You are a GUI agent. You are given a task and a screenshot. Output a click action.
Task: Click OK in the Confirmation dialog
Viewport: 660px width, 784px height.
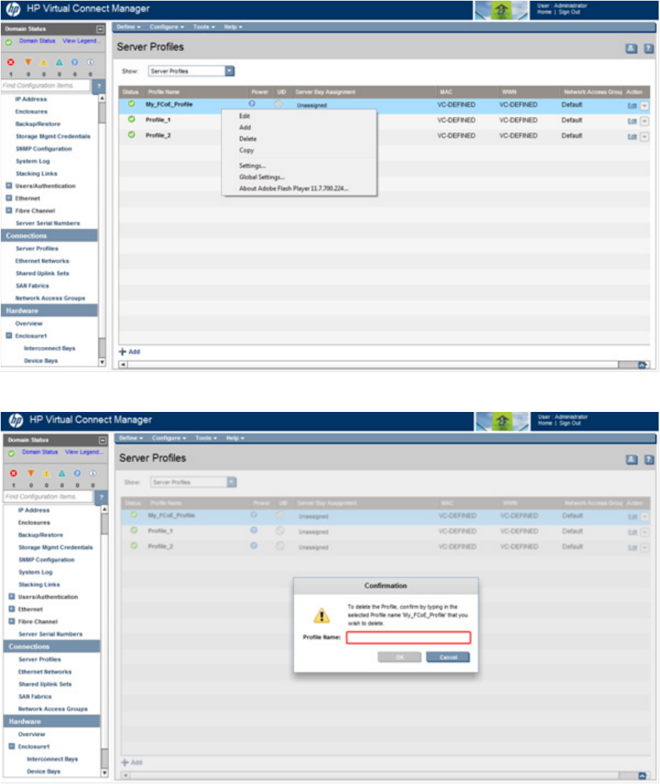coord(399,657)
